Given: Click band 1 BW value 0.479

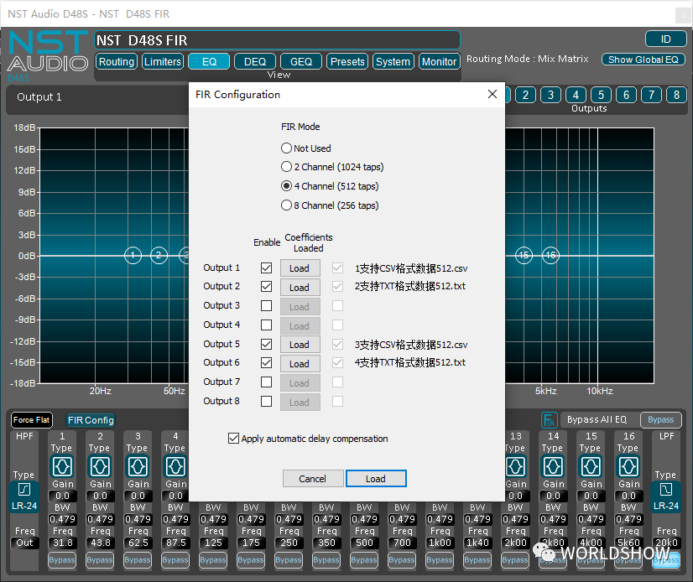Looking at the screenshot, I should [62, 519].
